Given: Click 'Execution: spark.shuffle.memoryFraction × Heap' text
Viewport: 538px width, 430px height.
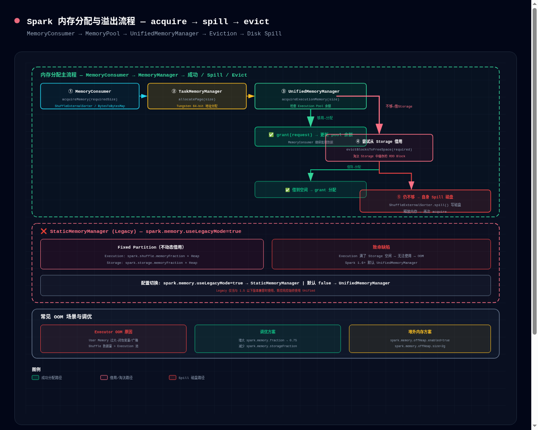Looking at the screenshot, I should pos(152,256).
